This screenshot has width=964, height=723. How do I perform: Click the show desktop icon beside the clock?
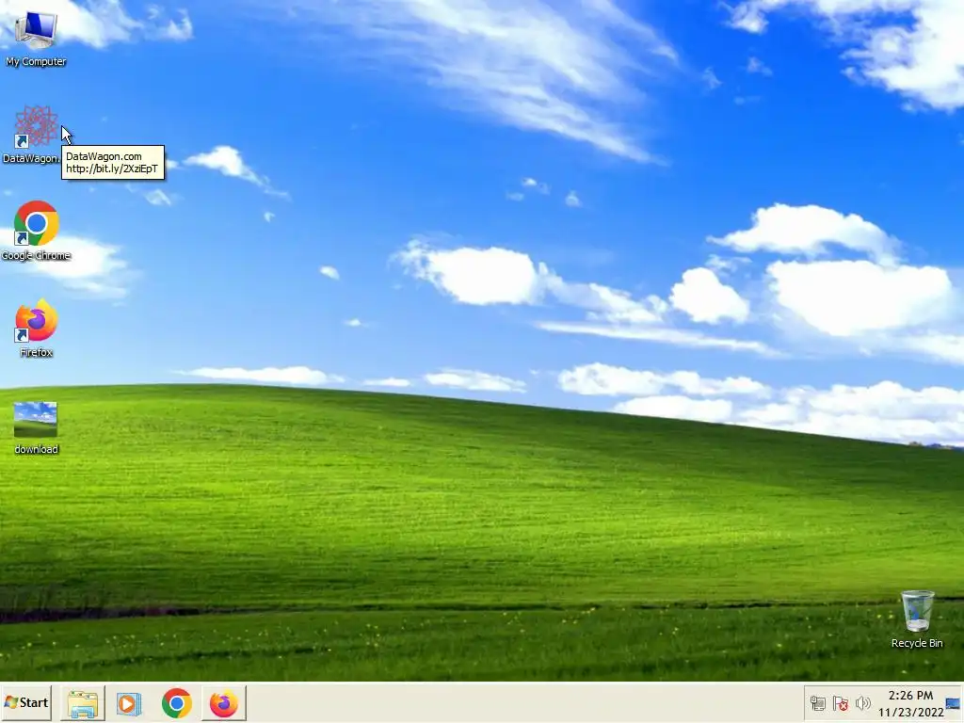[953, 704]
